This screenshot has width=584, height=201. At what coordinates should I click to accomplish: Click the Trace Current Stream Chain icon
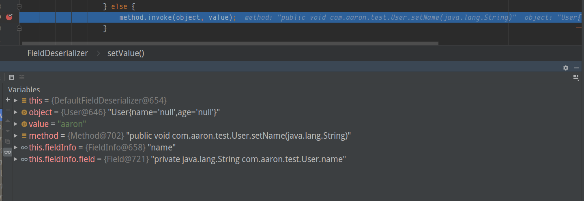pyautogui.click(x=22, y=77)
